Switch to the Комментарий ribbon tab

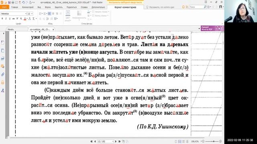click(x=28, y=7)
